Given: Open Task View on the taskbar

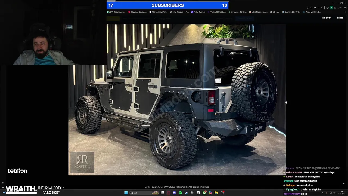Looking at the screenshot, I should tap(163, 193).
